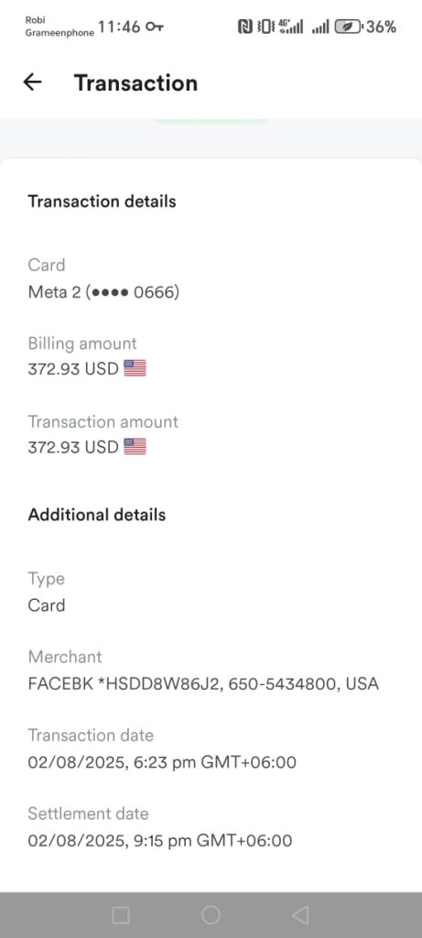Tap the 372.93 USD billing amount value
Viewport: 422px width, 938px height.
click(x=73, y=369)
